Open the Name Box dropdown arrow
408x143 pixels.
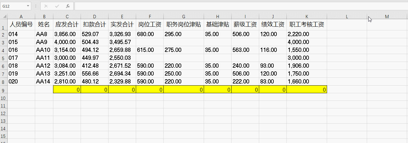pos(28,6)
